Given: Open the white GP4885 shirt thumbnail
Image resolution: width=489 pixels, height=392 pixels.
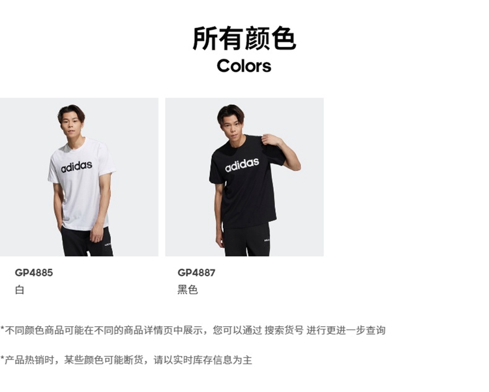Looking at the screenshot, I should 79,177.
